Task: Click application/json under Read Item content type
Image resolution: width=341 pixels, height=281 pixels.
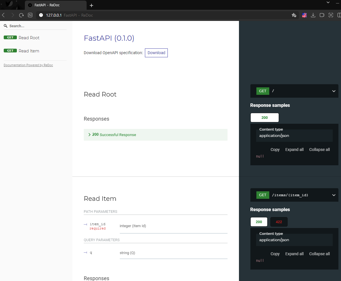Action: click(x=274, y=240)
